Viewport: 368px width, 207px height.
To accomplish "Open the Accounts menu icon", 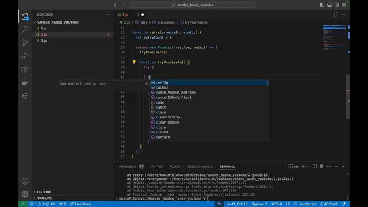I will [x=25, y=181].
